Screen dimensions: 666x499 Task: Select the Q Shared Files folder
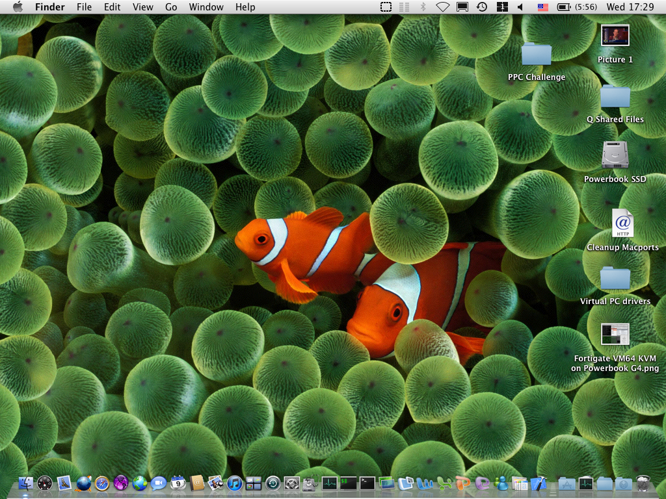click(615, 96)
